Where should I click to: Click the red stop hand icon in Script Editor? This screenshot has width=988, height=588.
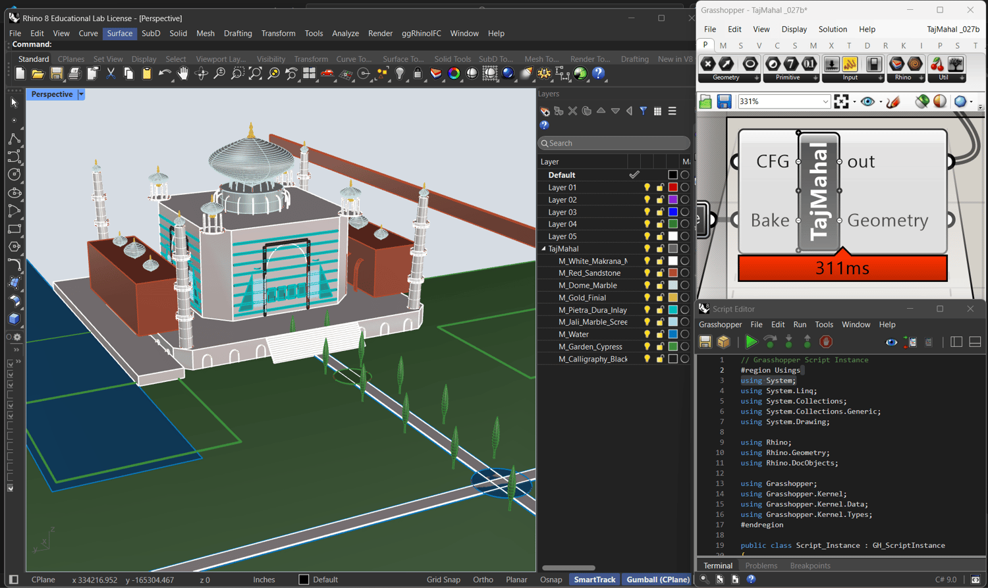(826, 342)
